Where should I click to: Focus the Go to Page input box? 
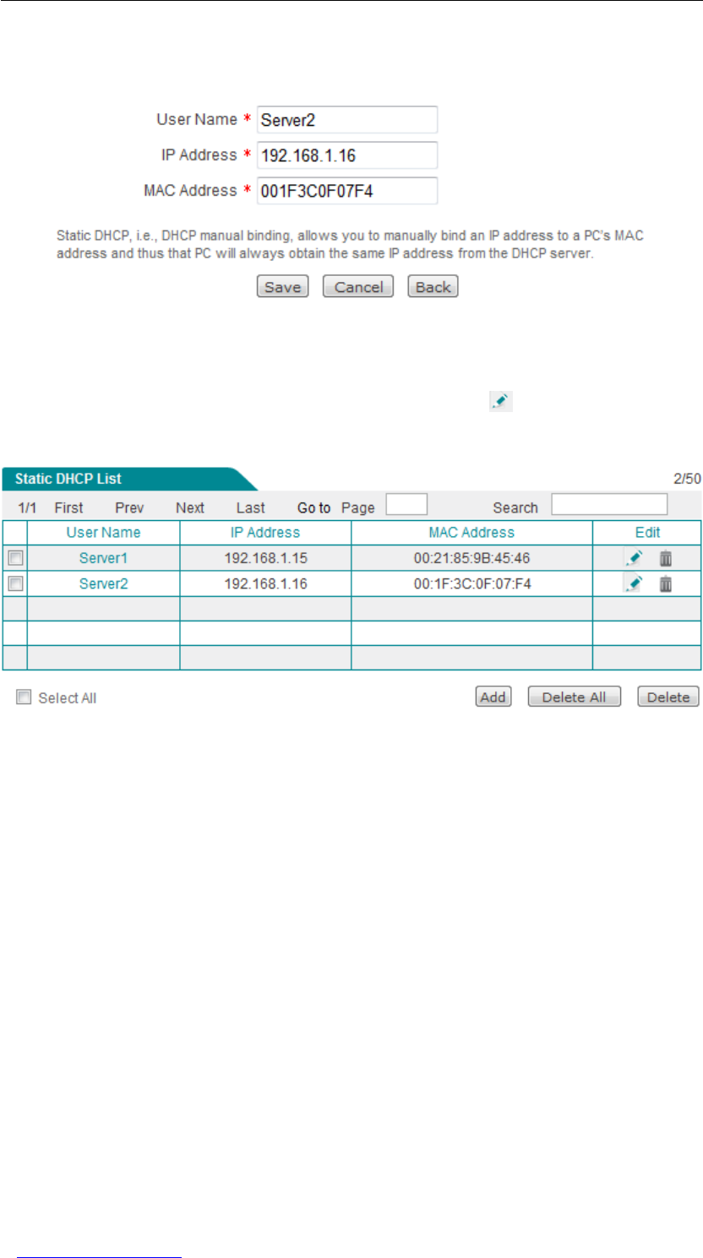click(x=406, y=505)
